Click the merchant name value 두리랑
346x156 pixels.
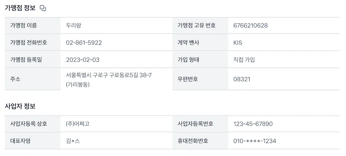tap(74, 26)
